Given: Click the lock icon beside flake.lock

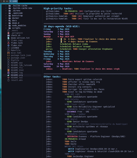Looking at the screenshot, I should (x=9, y=43).
